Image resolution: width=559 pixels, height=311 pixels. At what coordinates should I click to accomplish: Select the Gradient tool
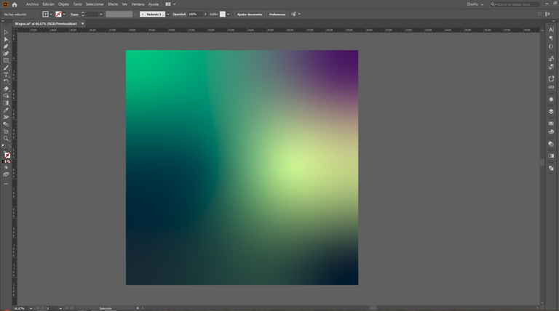point(6,103)
